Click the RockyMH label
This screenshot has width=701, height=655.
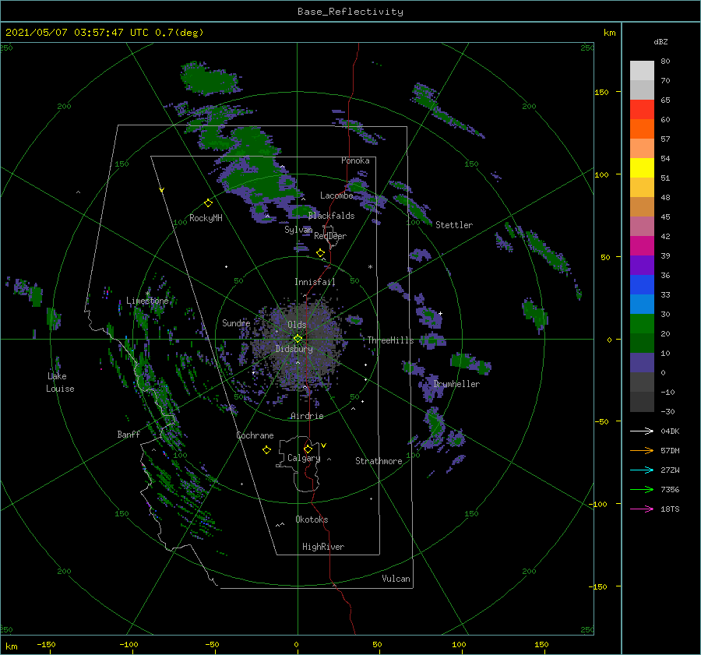click(x=206, y=218)
